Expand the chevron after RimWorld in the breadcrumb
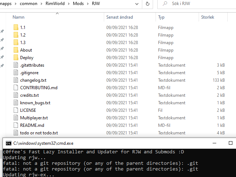This screenshot has width=236, height=177. pyautogui.click(x=69, y=4)
